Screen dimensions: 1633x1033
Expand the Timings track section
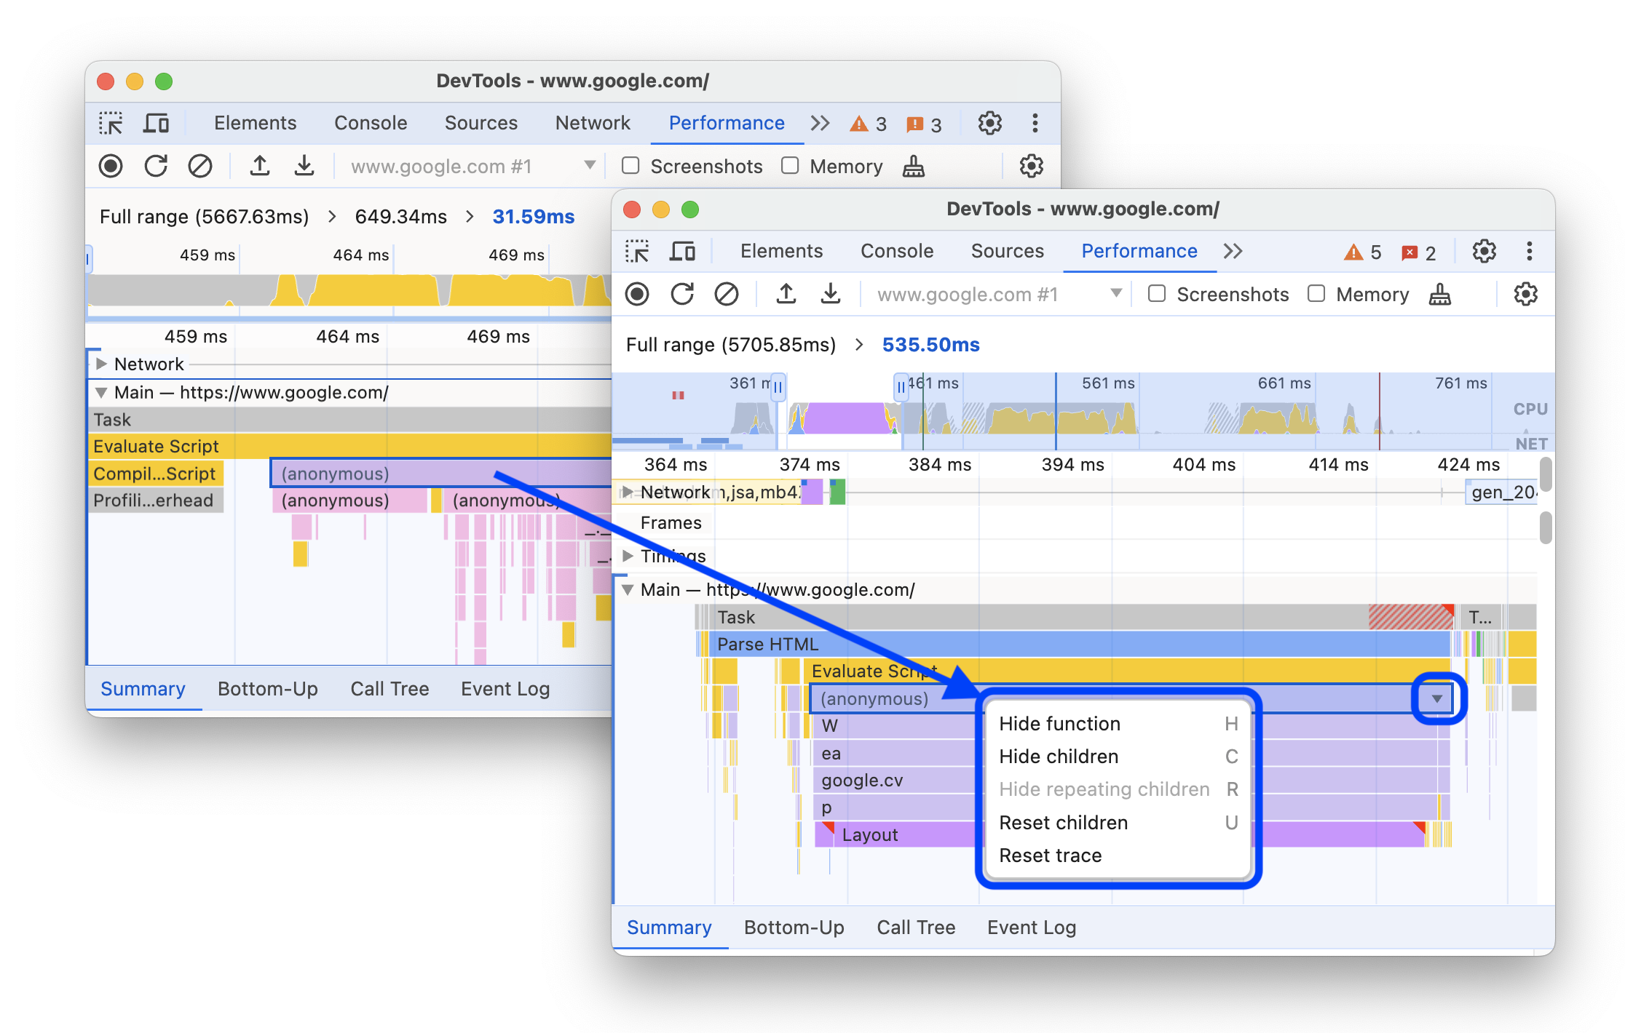[628, 555]
